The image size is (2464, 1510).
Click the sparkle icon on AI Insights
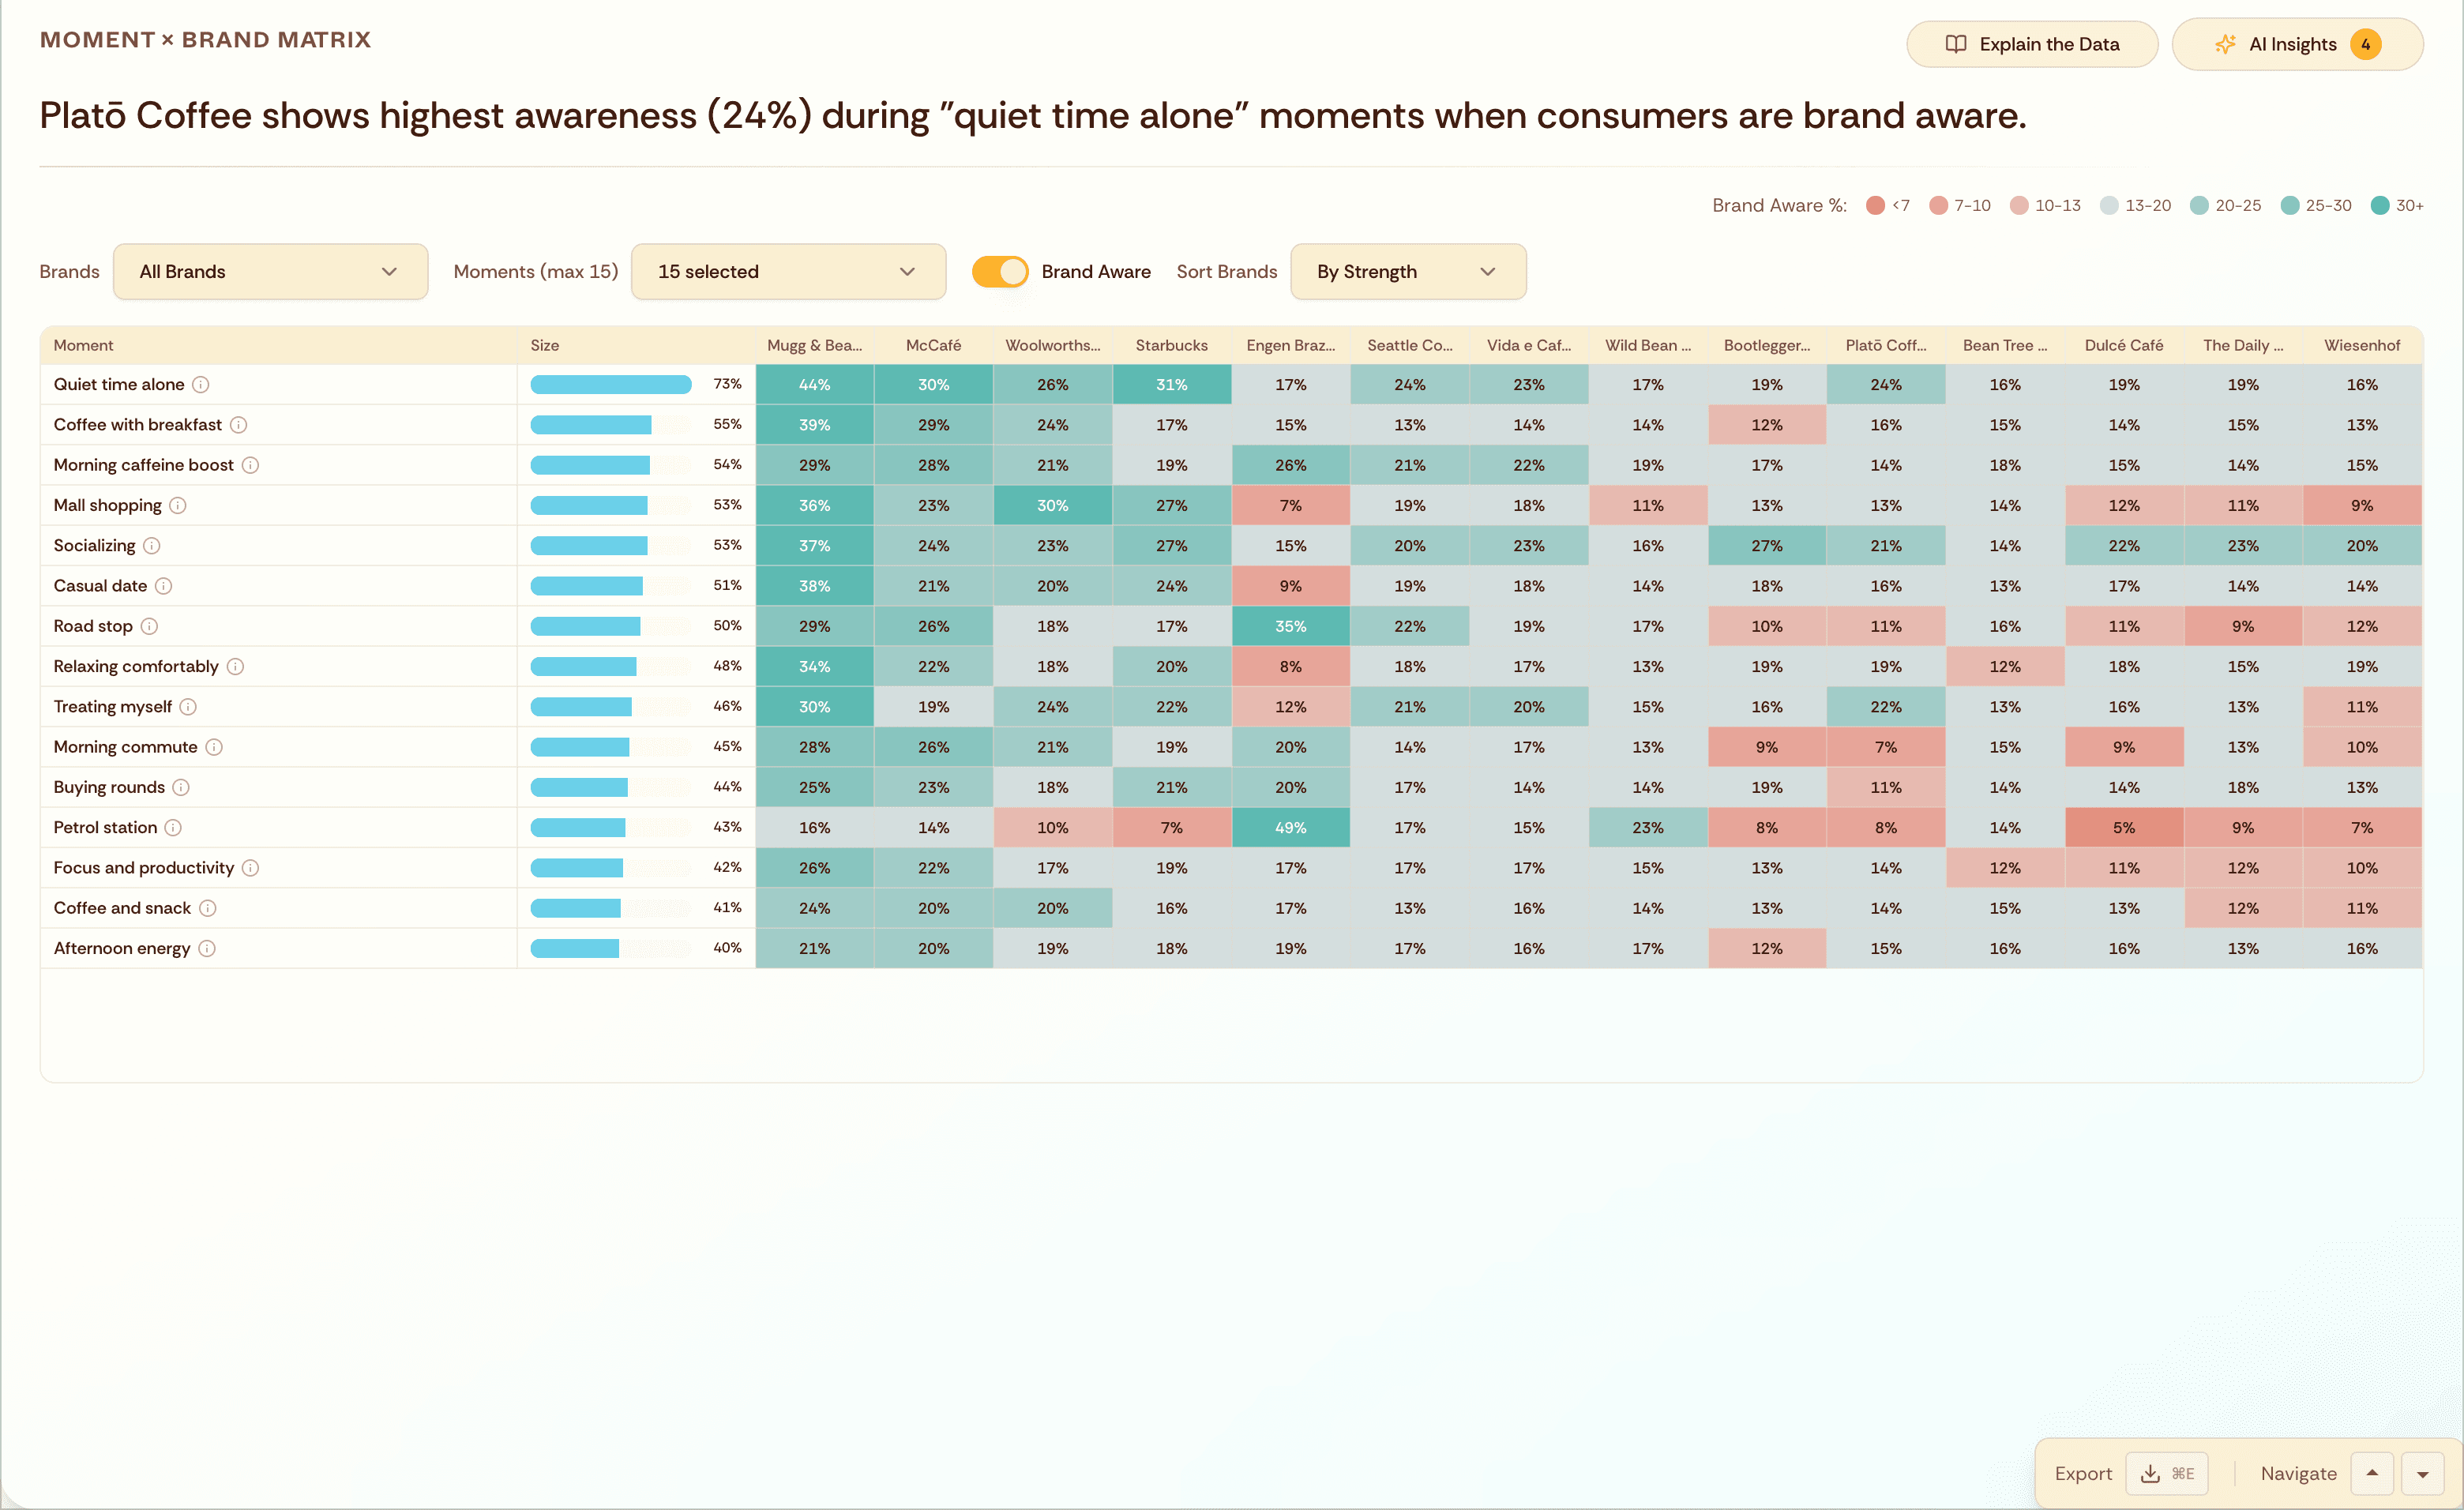point(2225,44)
